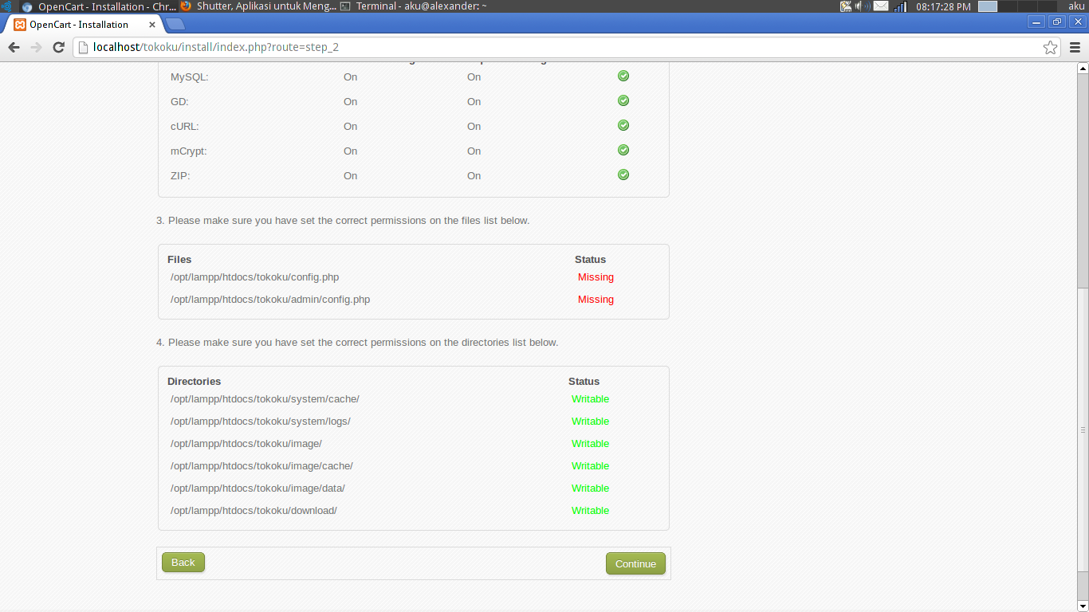Click Writable status for image/data/

point(590,488)
